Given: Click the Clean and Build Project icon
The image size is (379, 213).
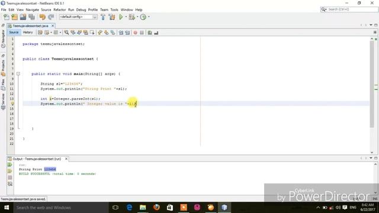Looking at the screenshot, I should 112,17.
